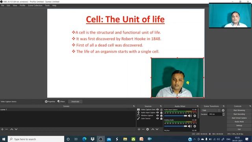This screenshot has width=252, height=142.
Task: Open the Windows Start menu
Action: [4, 139]
